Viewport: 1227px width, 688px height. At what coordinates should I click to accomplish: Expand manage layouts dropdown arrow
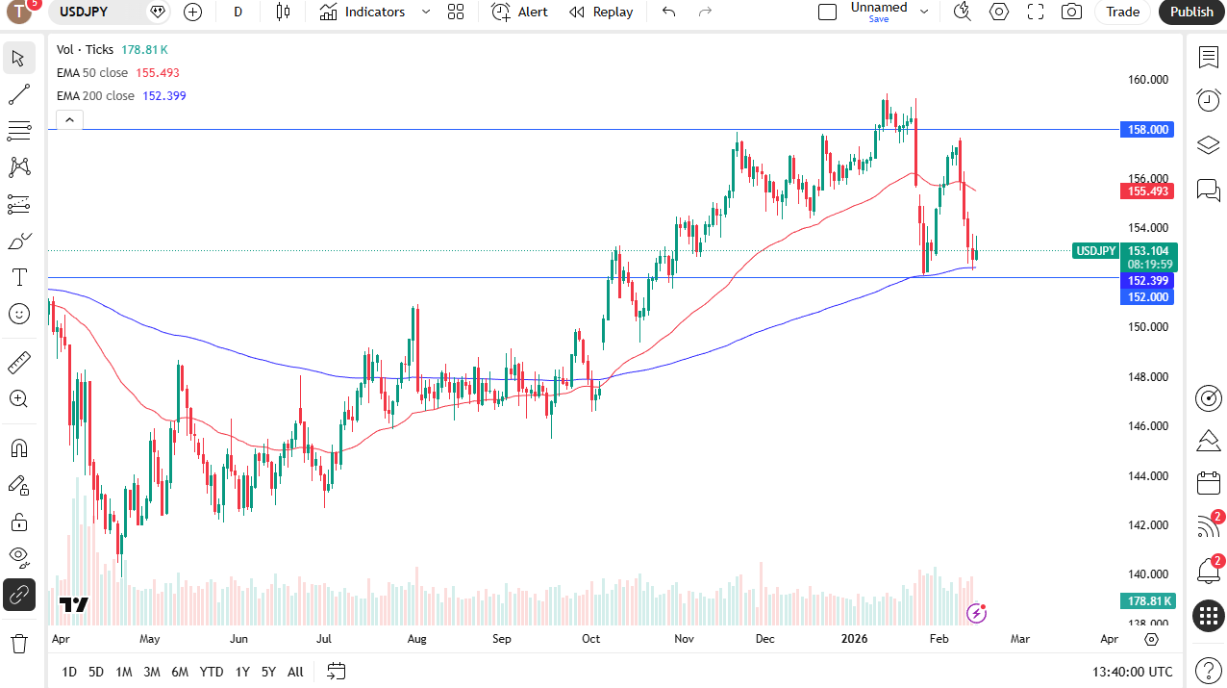924,12
